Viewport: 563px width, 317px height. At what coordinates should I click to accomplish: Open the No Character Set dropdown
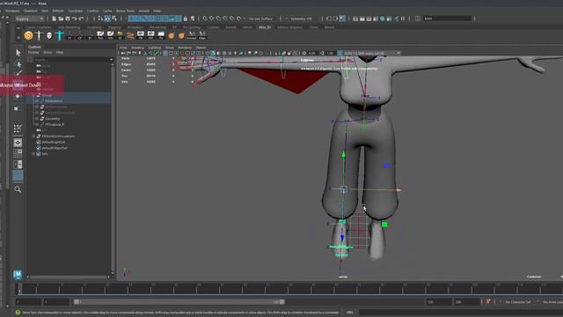517,302
